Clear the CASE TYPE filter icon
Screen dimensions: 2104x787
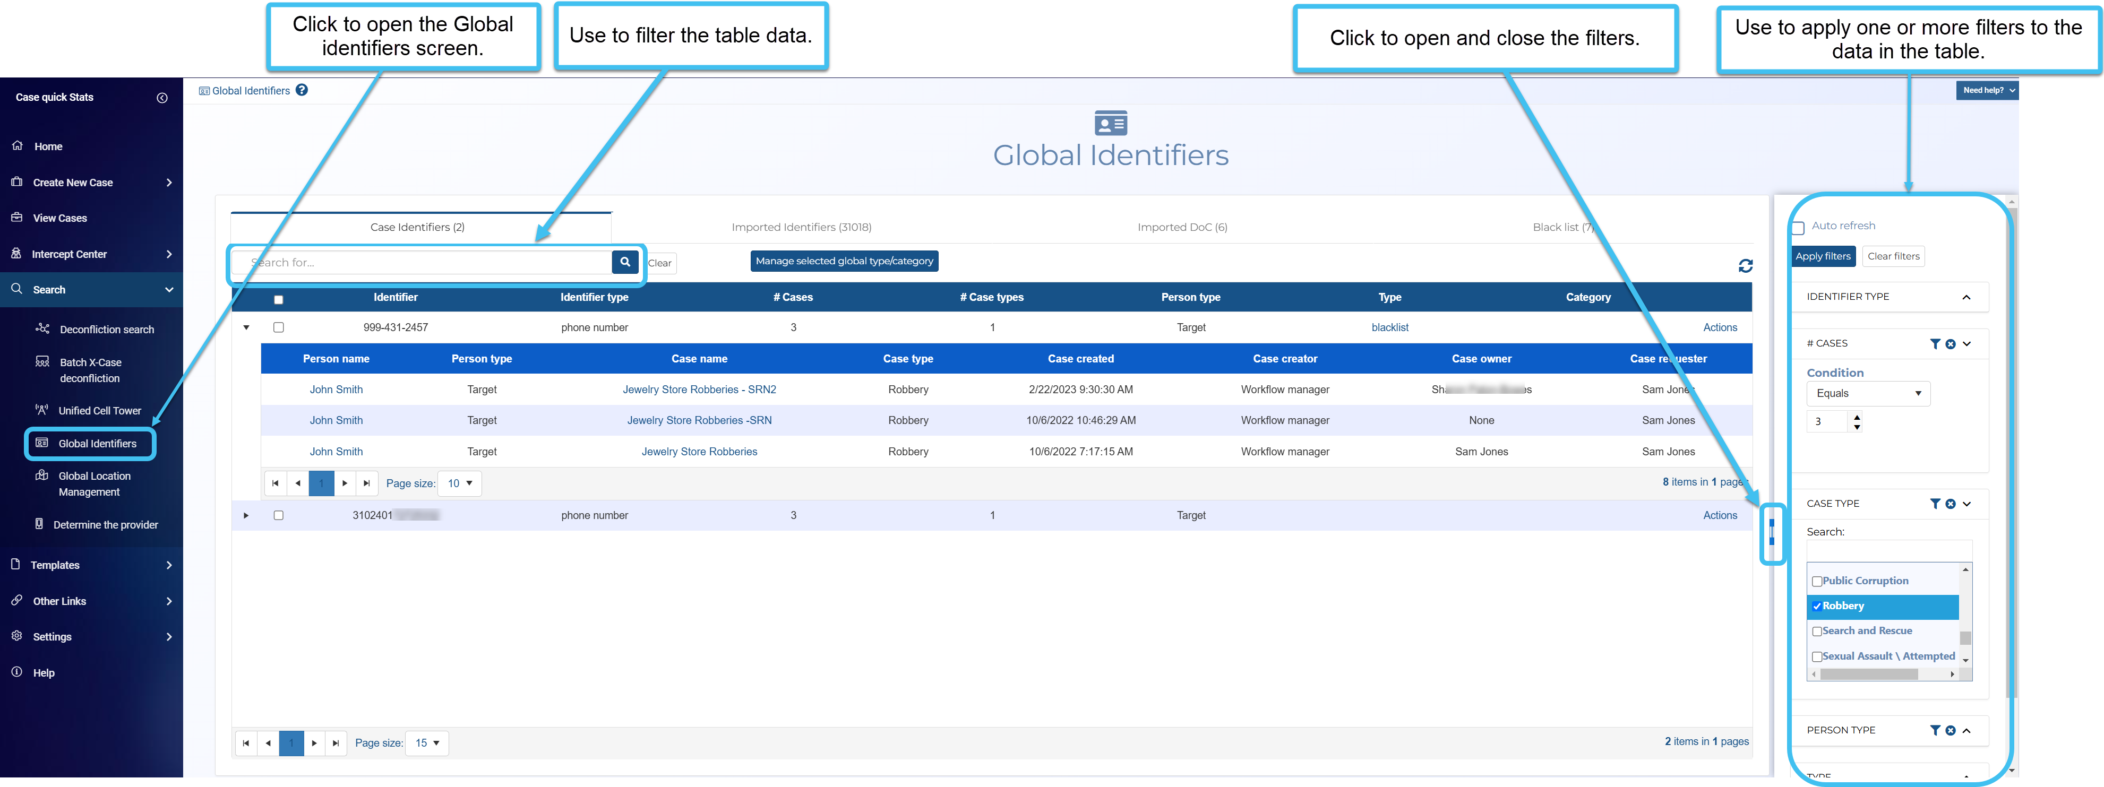[1951, 504]
